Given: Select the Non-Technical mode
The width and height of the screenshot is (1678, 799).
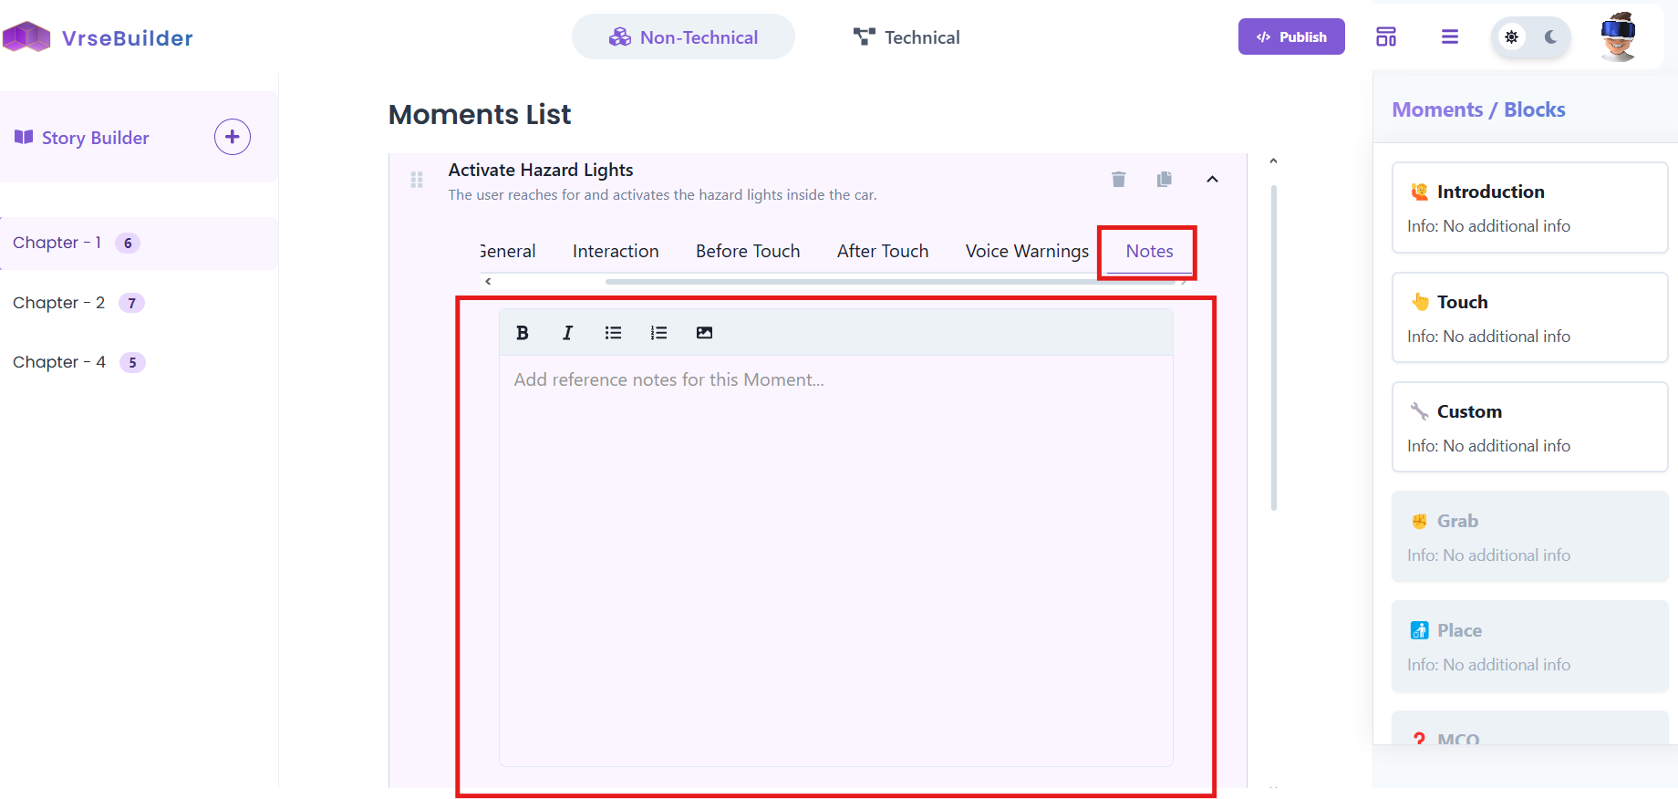Looking at the screenshot, I should pyautogui.click(x=683, y=36).
